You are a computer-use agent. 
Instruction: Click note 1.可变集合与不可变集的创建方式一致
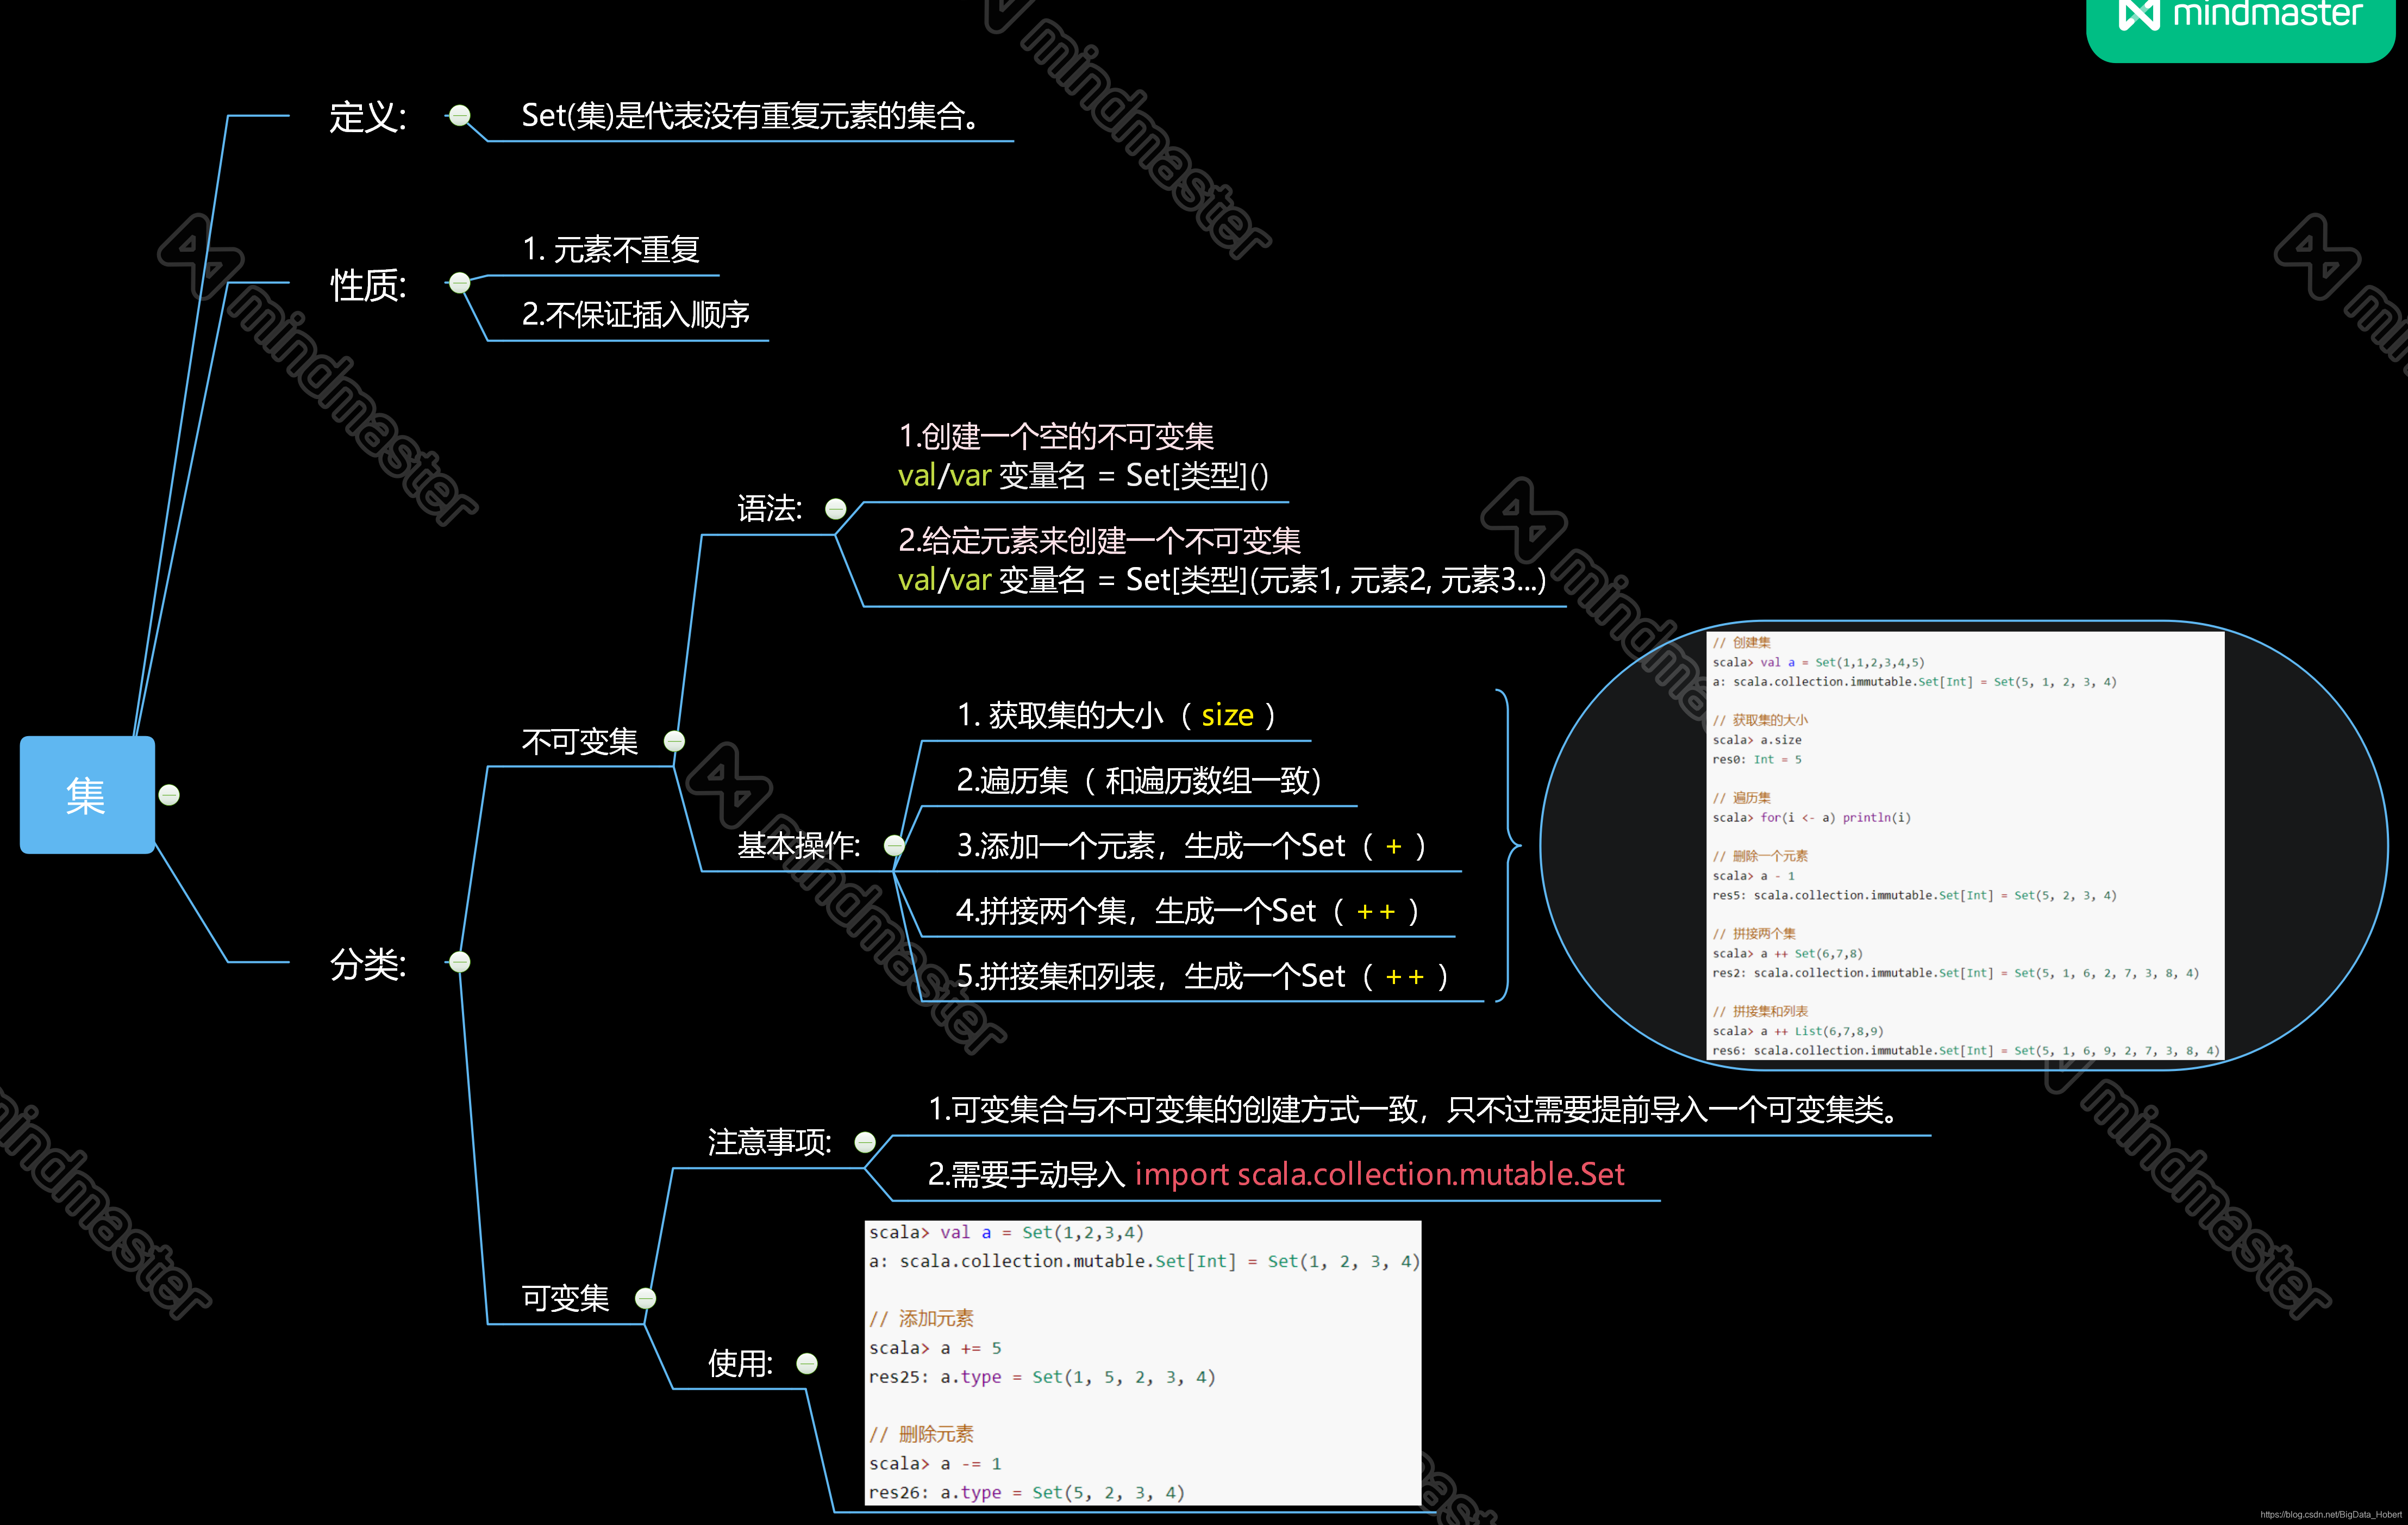[x=1414, y=1110]
